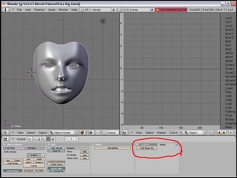
Task: Toggle the Double Sided button
Action: click(x=56, y=168)
